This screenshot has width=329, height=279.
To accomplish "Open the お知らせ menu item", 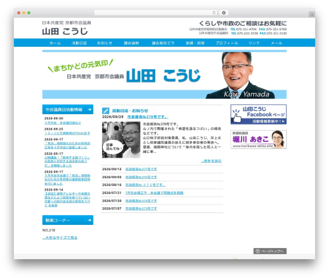I will (105, 43).
